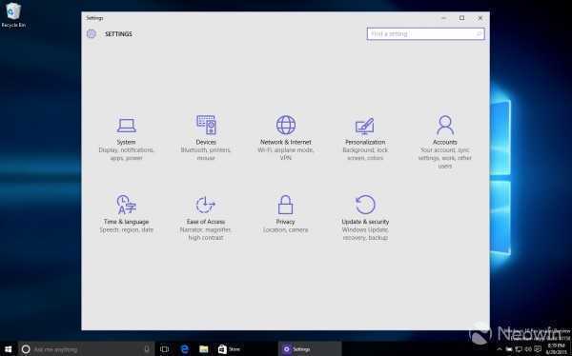This screenshot has height=356, width=572.
Task: Maximize the Settings window
Action: 461,18
